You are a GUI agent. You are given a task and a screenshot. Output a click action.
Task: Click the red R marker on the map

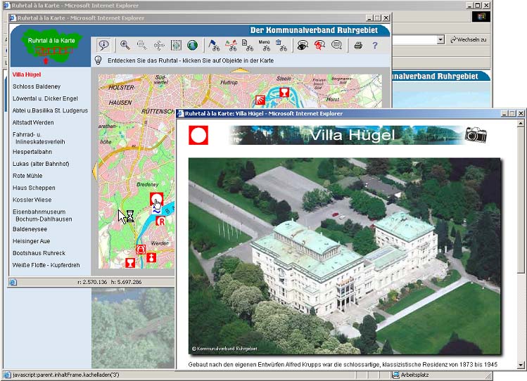pos(161,221)
